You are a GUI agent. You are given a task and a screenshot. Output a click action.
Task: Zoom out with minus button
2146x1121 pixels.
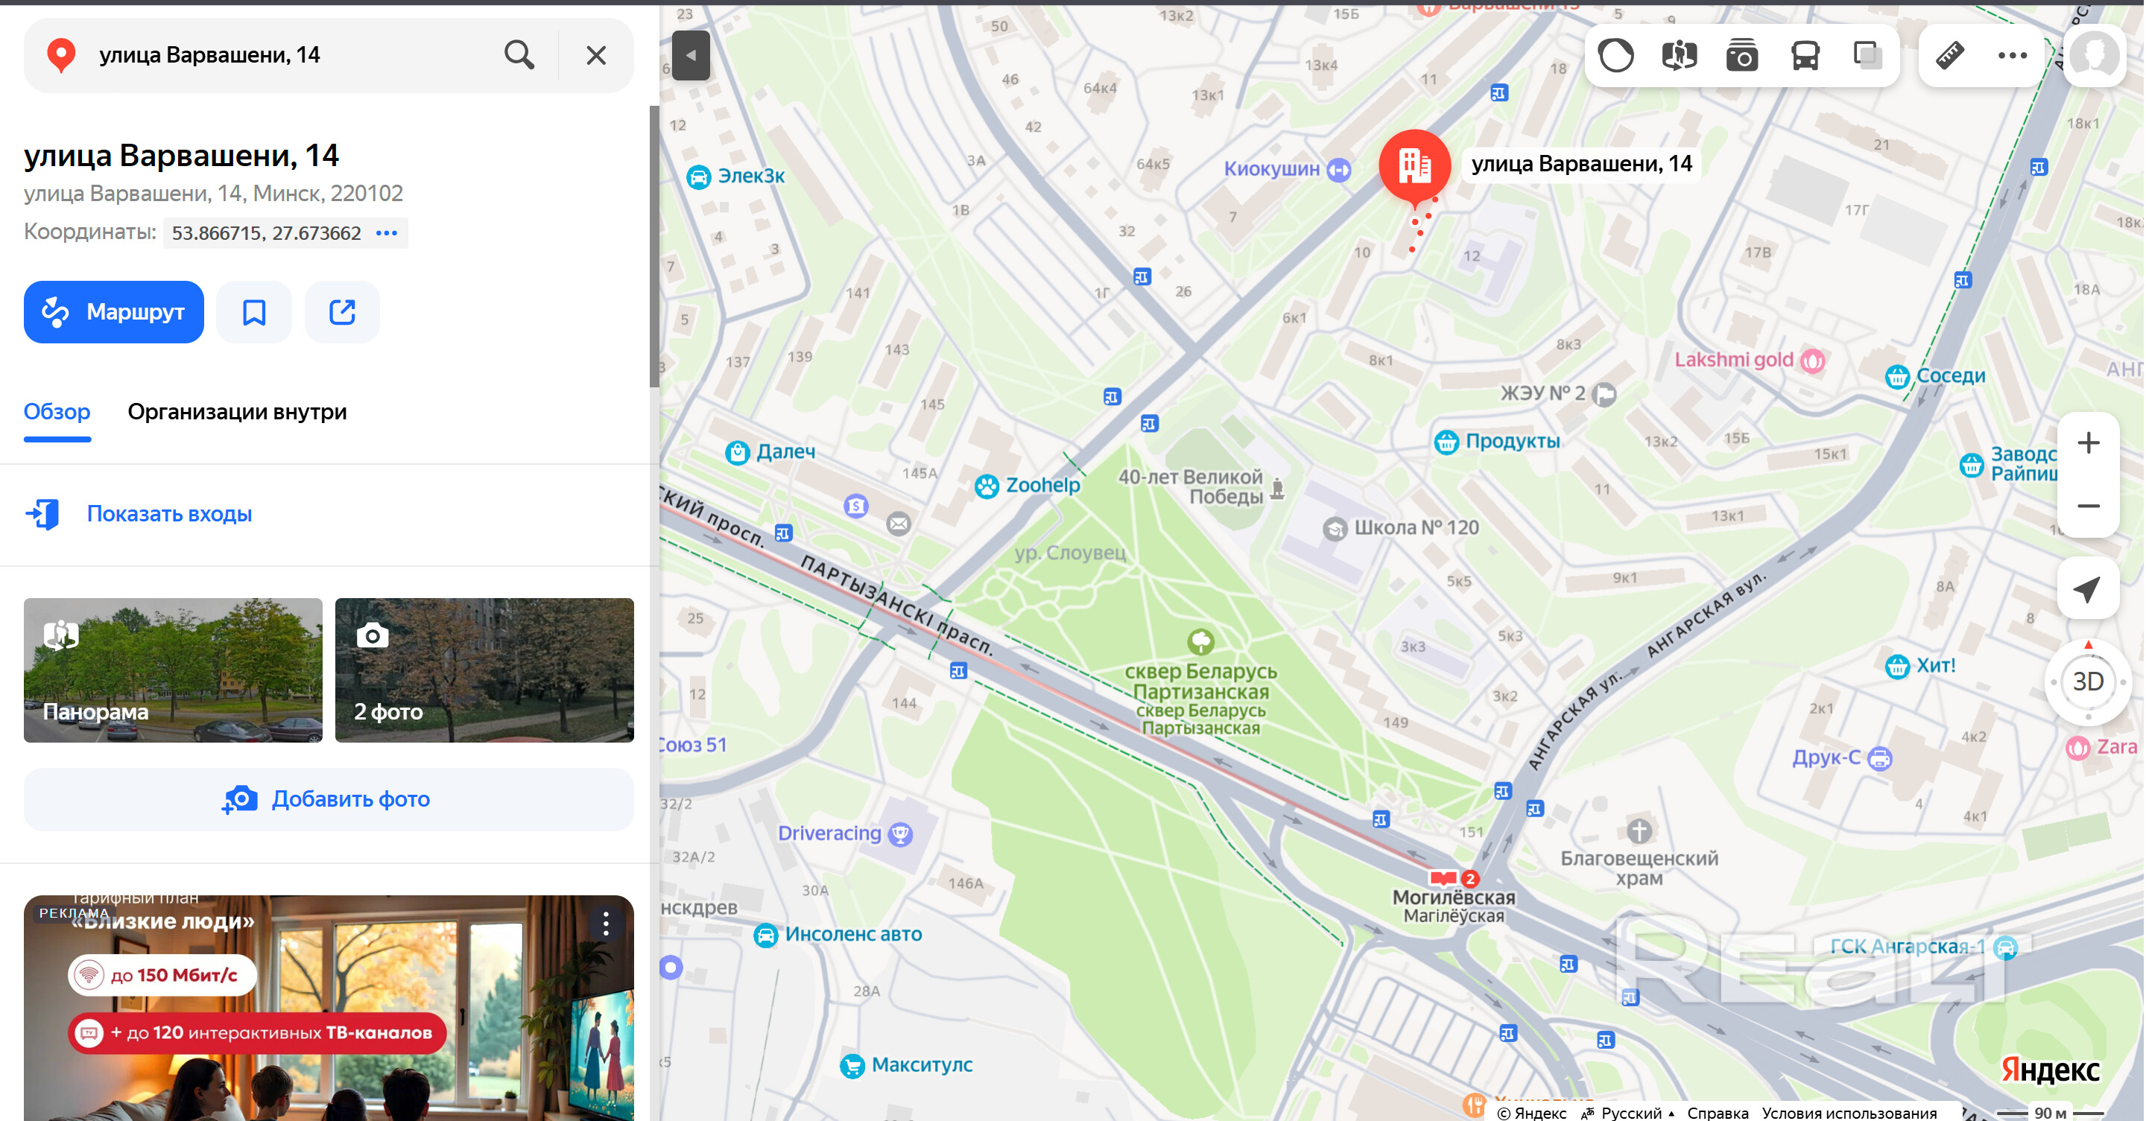(x=2088, y=506)
